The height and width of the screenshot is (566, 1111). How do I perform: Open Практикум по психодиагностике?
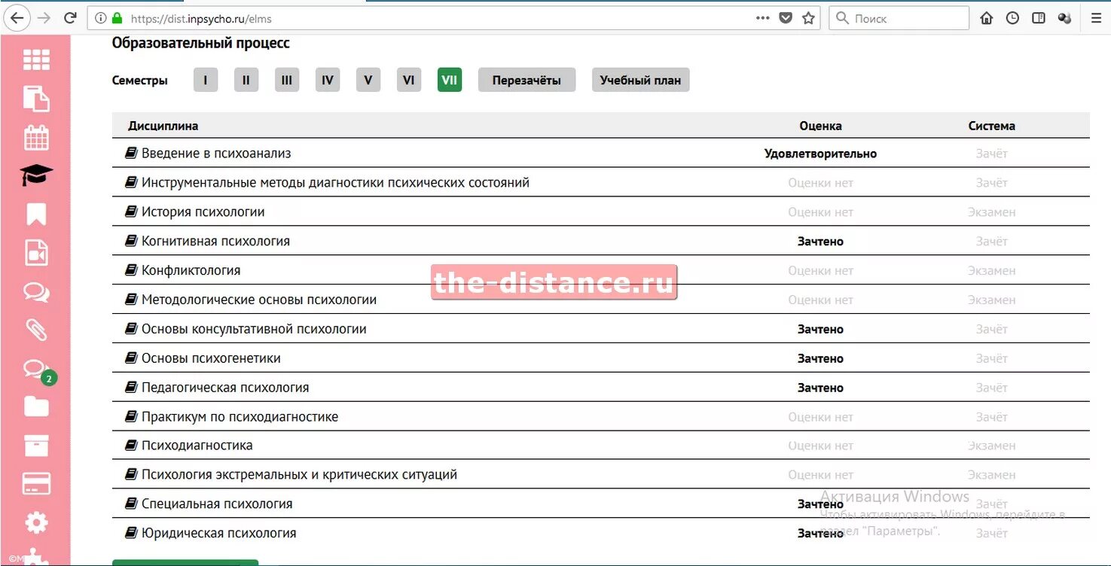(x=240, y=417)
